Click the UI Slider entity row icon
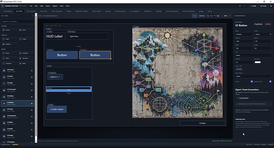Image resolution: width=274 pixels, height=148 pixels. coord(4,123)
